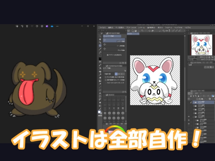215x161 pixels.
Task: Click the Hand pan tool
Action: click(100, 39)
